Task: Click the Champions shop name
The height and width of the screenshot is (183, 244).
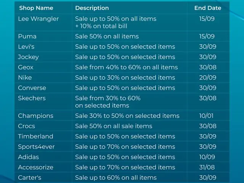Action: click(35, 116)
